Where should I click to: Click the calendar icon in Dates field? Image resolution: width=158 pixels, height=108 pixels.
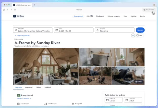click(57, 30)
